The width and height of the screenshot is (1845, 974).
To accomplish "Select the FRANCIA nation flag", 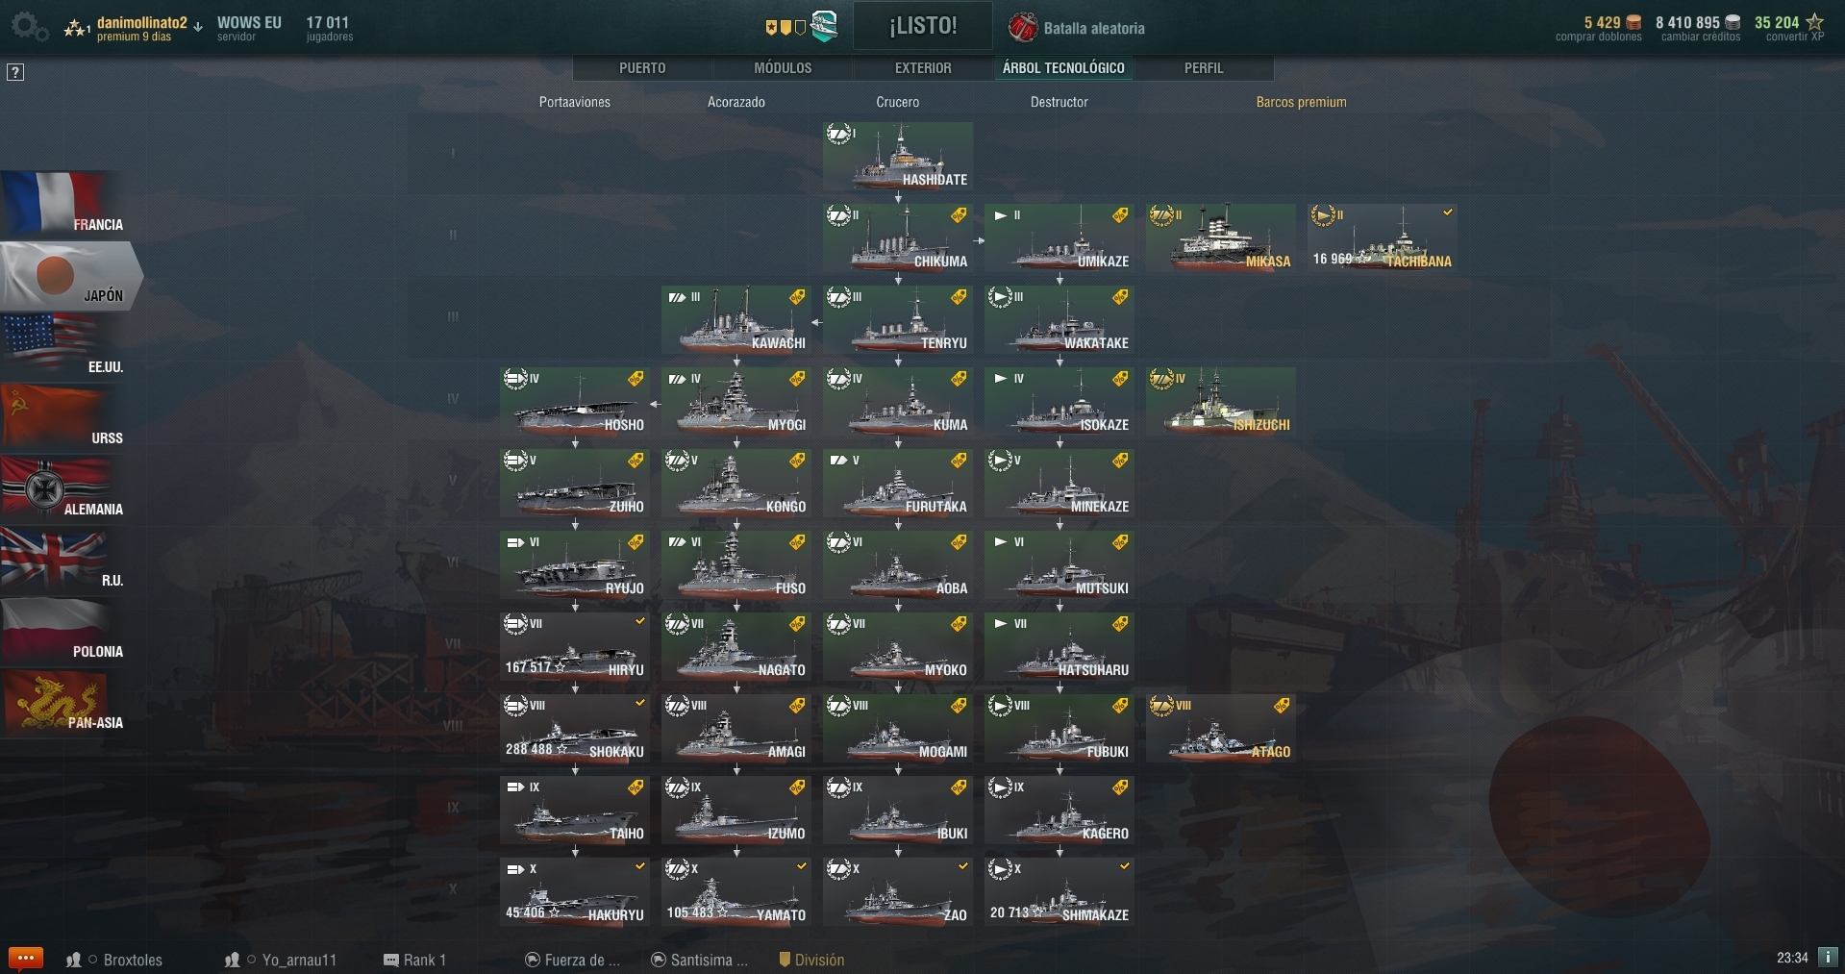I will point(63,204).
